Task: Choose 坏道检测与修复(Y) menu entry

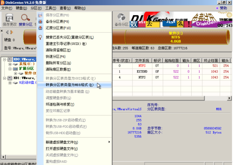Action: click(x=75, y=104)
